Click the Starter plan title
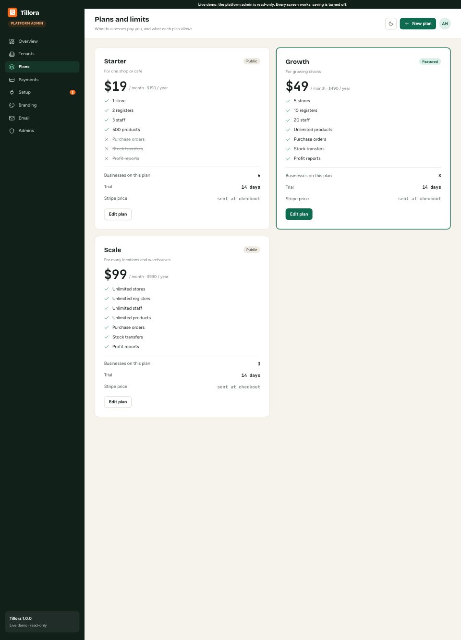The height and width of the screenshot is (640, 461). 115,61
